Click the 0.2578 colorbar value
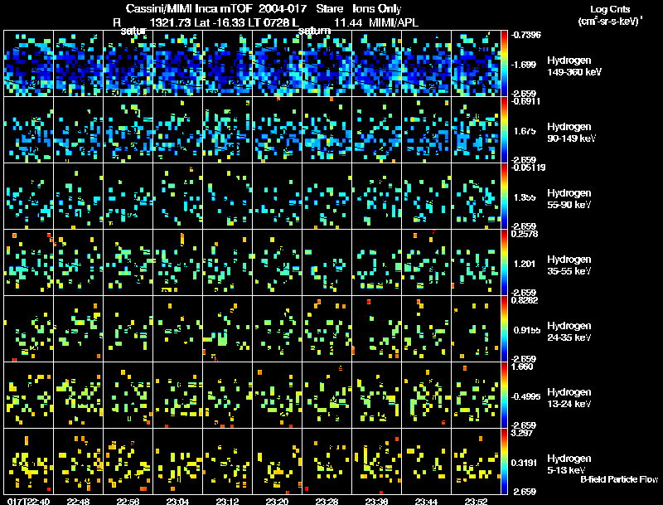Viewport: 663px width, 505px height. [525, 234]
